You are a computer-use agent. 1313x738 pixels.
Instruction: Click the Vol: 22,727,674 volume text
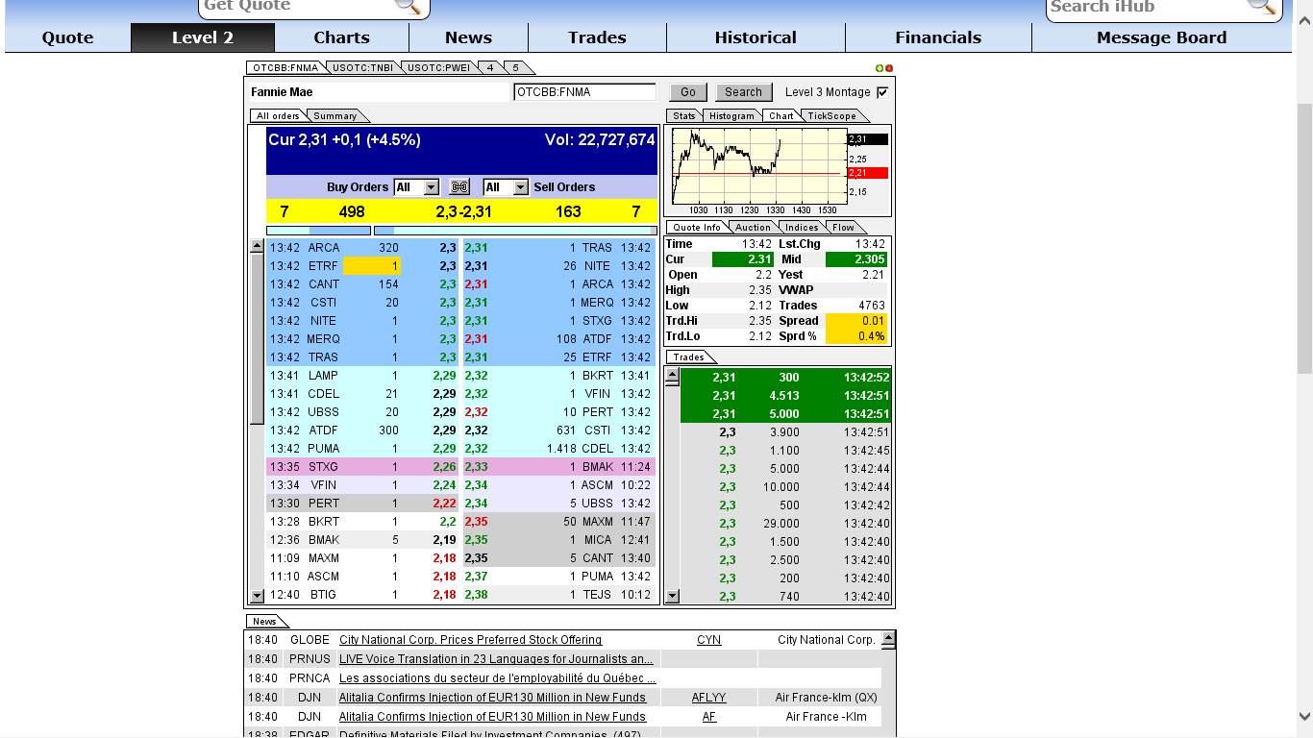pos(600,140)
